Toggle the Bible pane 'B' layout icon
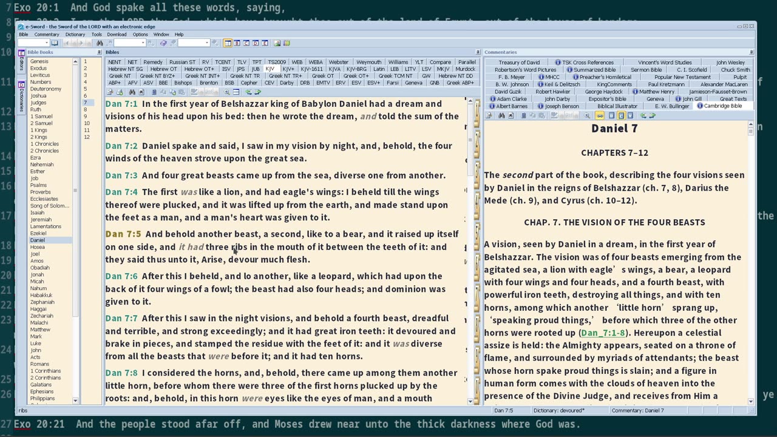This screenshot has width=777, height=437. pos(237,43)
